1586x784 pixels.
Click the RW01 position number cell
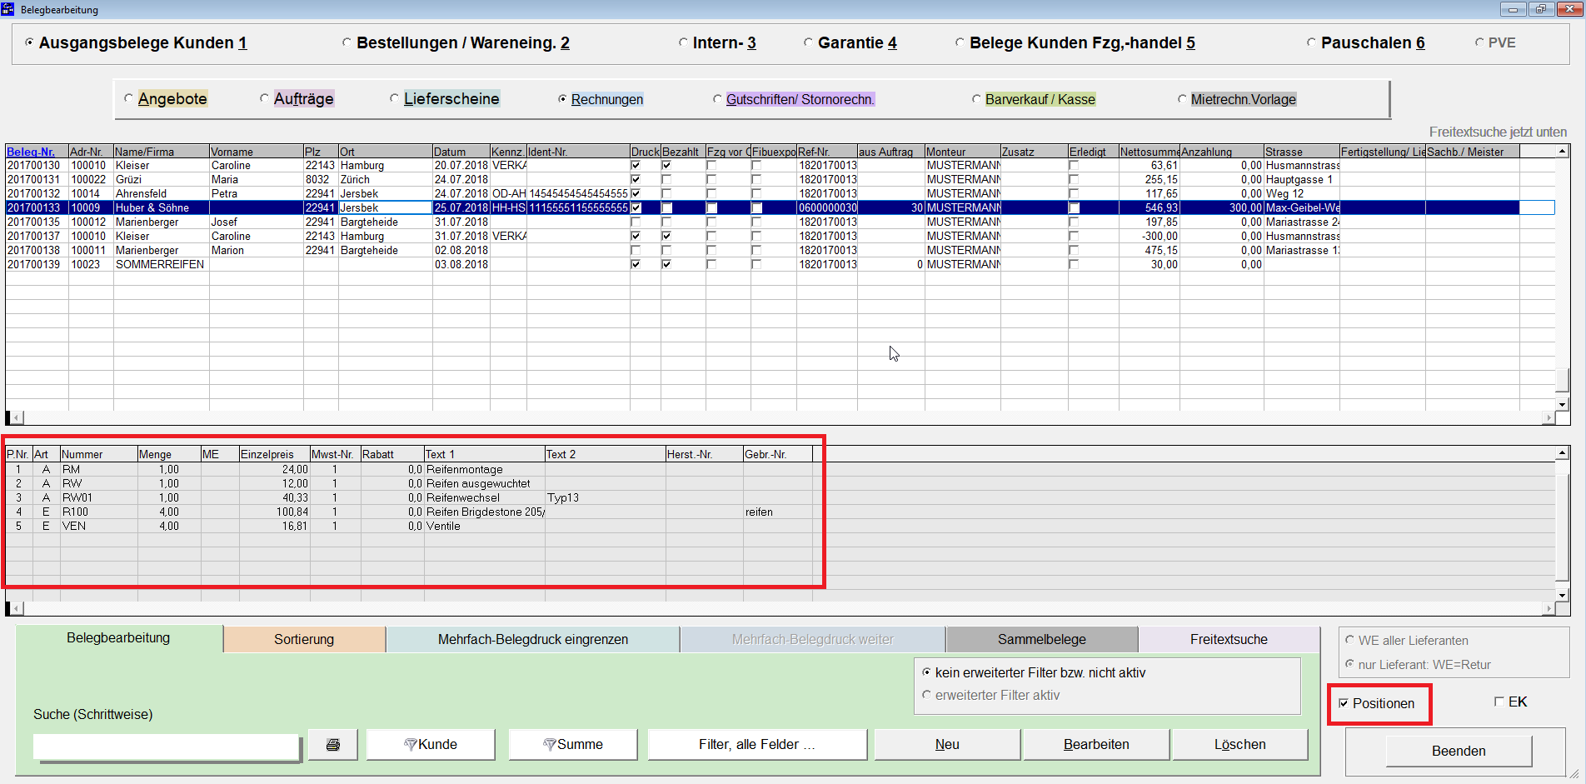point(98,497)
